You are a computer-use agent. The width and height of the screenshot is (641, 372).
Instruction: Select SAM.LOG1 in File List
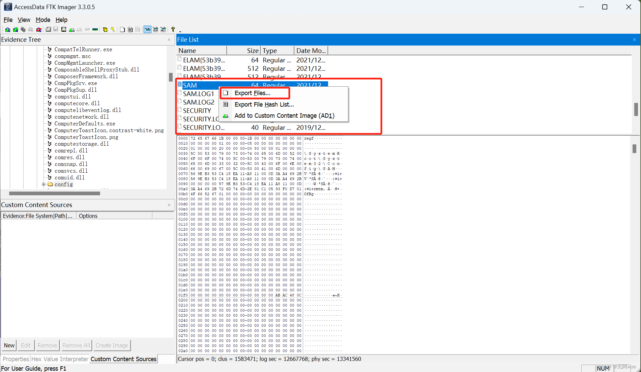click(198, 94)
